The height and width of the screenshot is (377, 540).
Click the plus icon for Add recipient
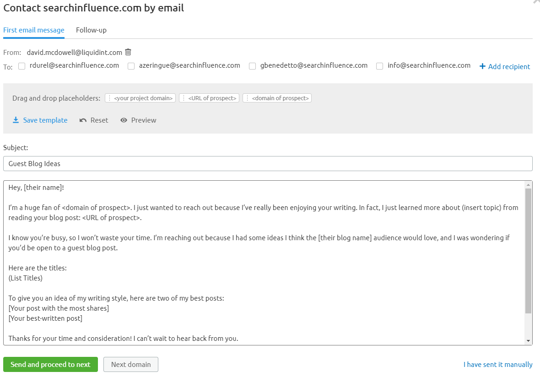coord(482,66)
